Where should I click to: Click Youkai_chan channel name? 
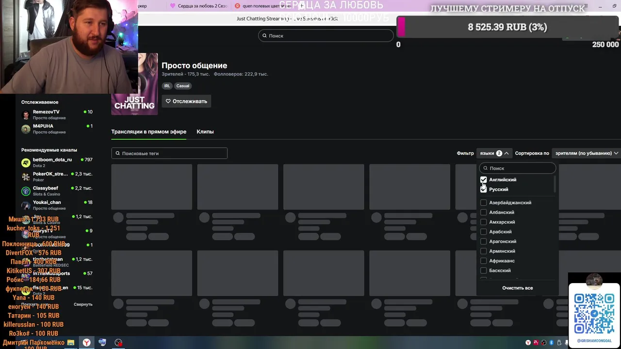pyautogui.click(x=47, y=203)
